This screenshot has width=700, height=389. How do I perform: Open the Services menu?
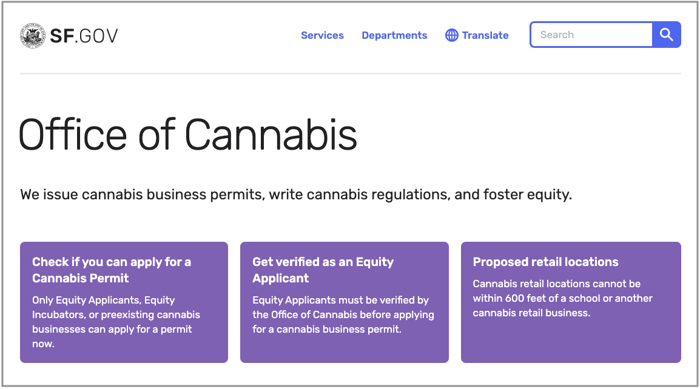(x=322, y=35)
